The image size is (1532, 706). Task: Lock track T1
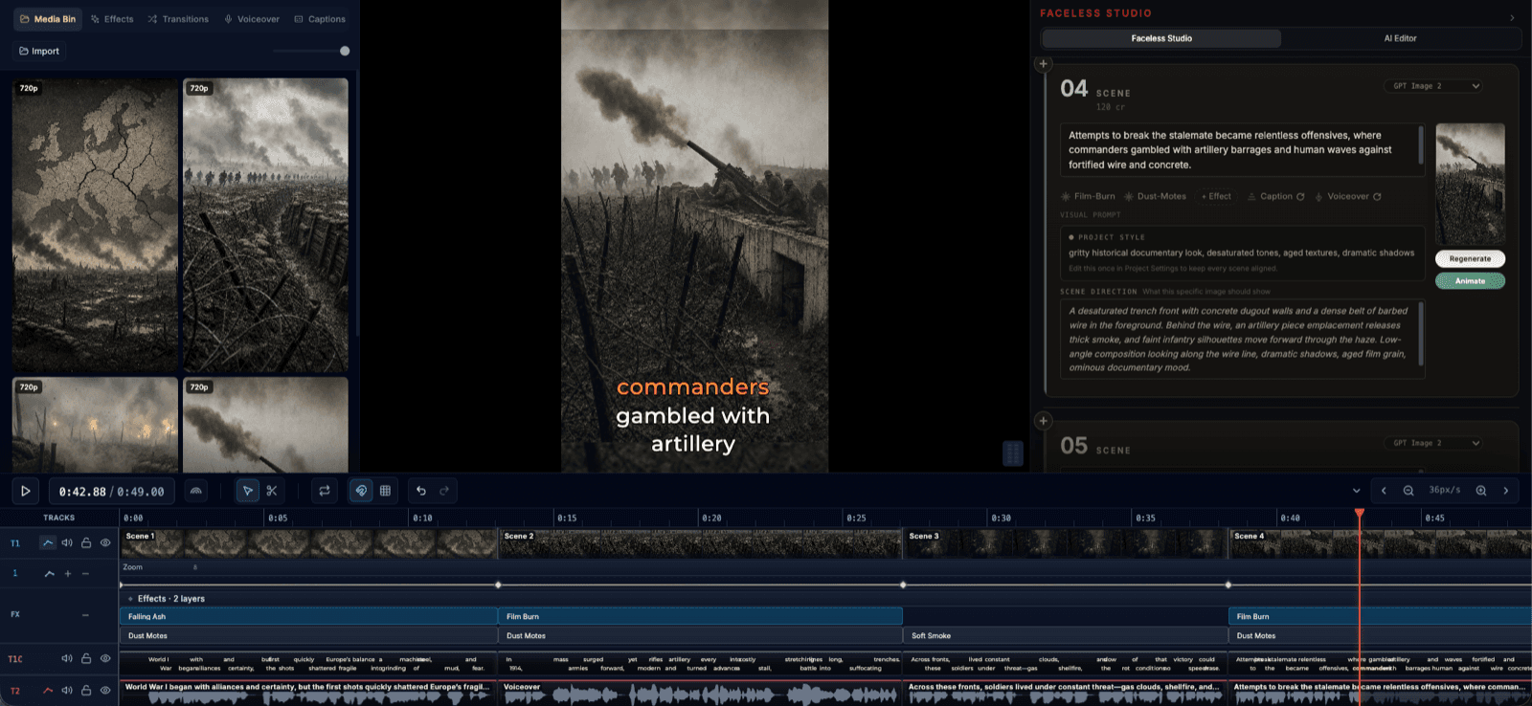tap(86, 542)
